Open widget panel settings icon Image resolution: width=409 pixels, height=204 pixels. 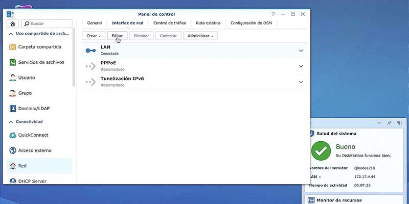coord(399,123)
